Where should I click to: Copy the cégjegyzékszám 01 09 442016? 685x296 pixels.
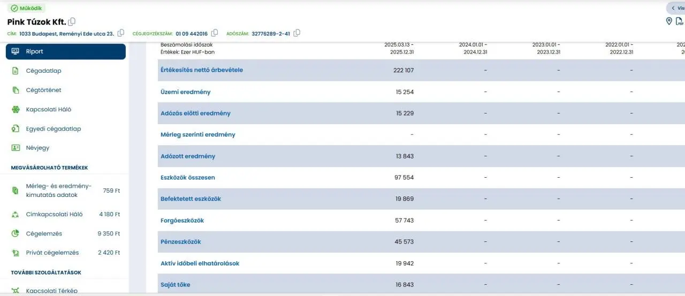pos(215,33)
